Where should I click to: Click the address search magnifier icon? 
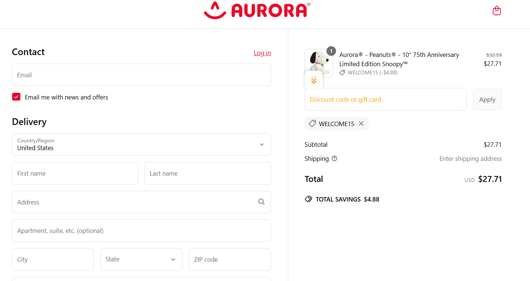pos(261,202)
